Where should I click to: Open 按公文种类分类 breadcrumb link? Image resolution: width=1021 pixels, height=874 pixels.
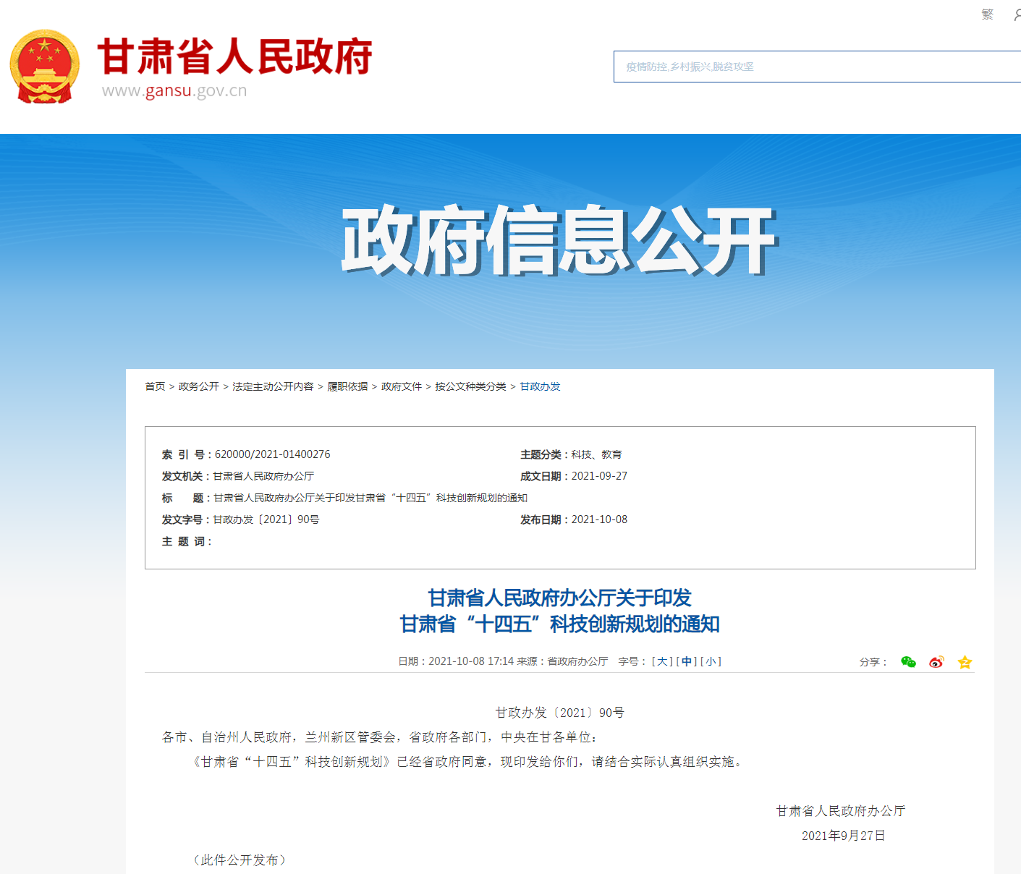pyautogui.click(x=470, y=386)
